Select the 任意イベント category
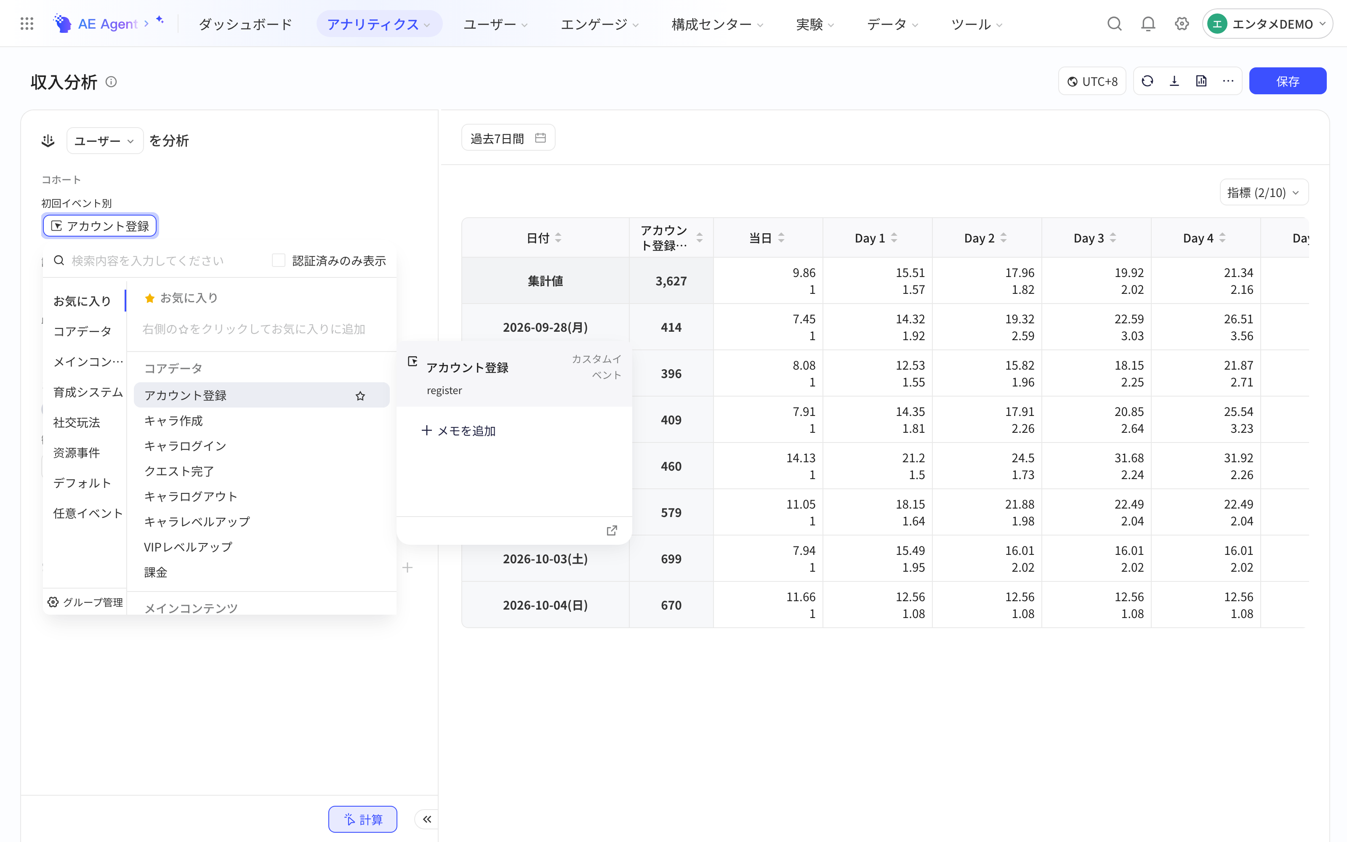The width and height of the screenshot is (1347, 842). (x=88, y=514)
